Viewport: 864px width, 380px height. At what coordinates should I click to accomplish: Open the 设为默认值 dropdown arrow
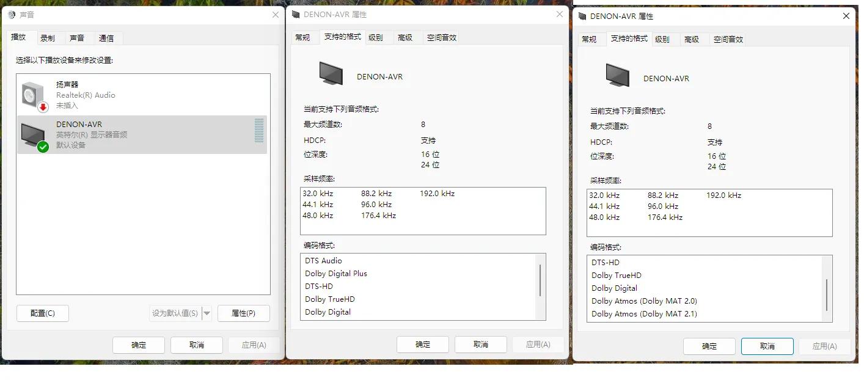coord(207,313)
